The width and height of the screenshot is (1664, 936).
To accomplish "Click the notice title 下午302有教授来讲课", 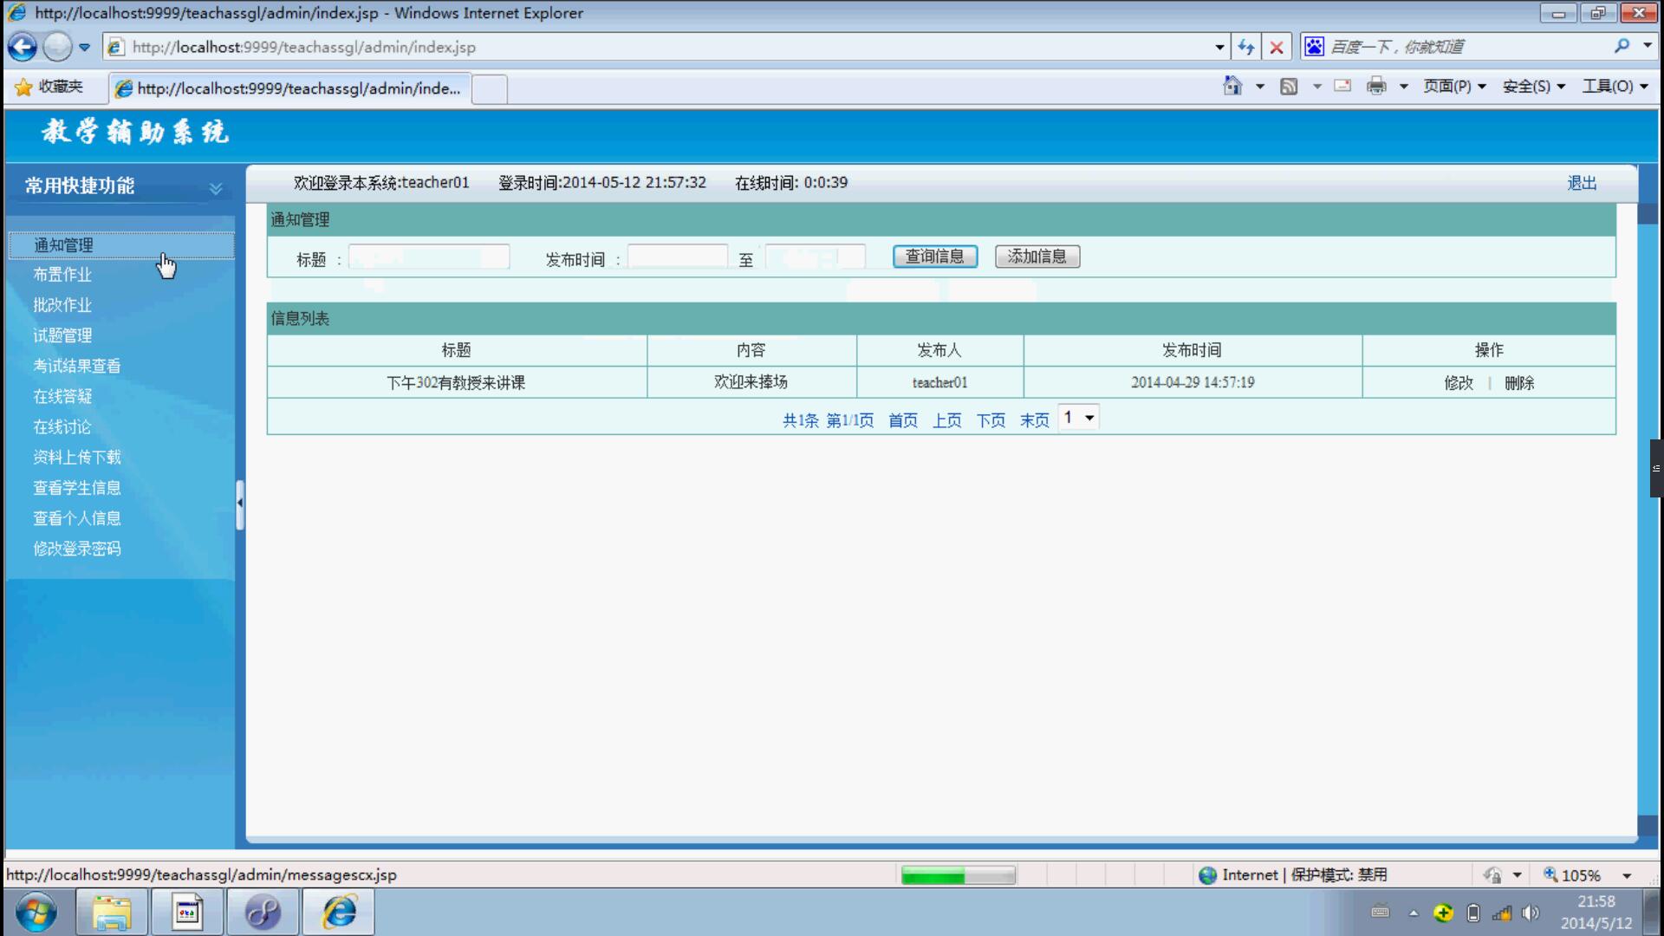I will [456, 383].
